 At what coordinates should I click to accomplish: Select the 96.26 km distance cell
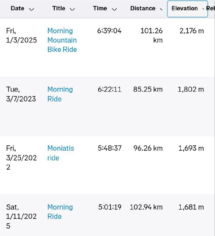tap(148, 148)
